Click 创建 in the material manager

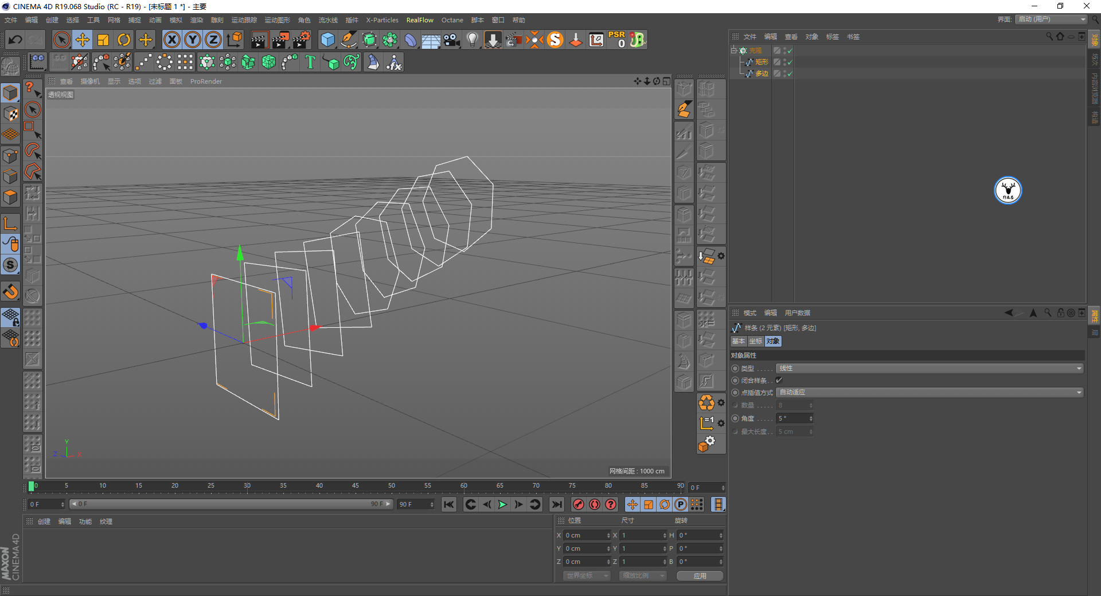click(44, 521)
